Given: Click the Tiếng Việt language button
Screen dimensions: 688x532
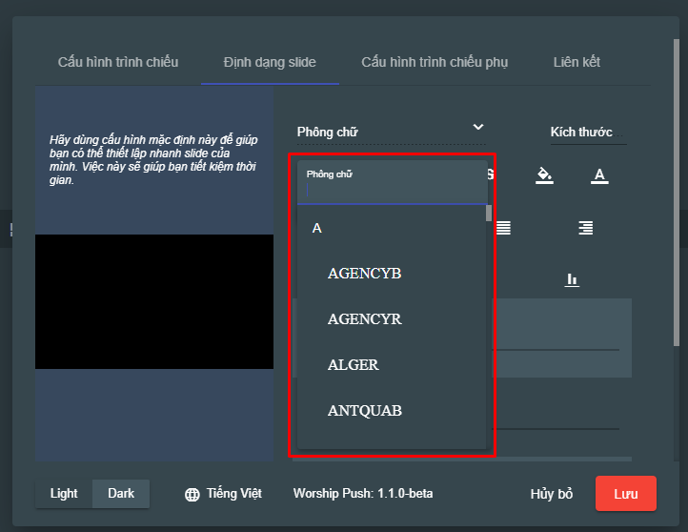Looking at the screenshot, I should [223, 494].
